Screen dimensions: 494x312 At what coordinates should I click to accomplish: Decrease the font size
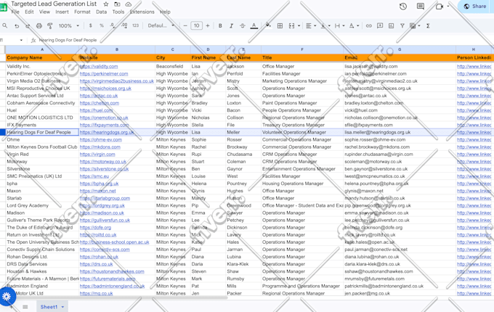(x=185, y=26)
